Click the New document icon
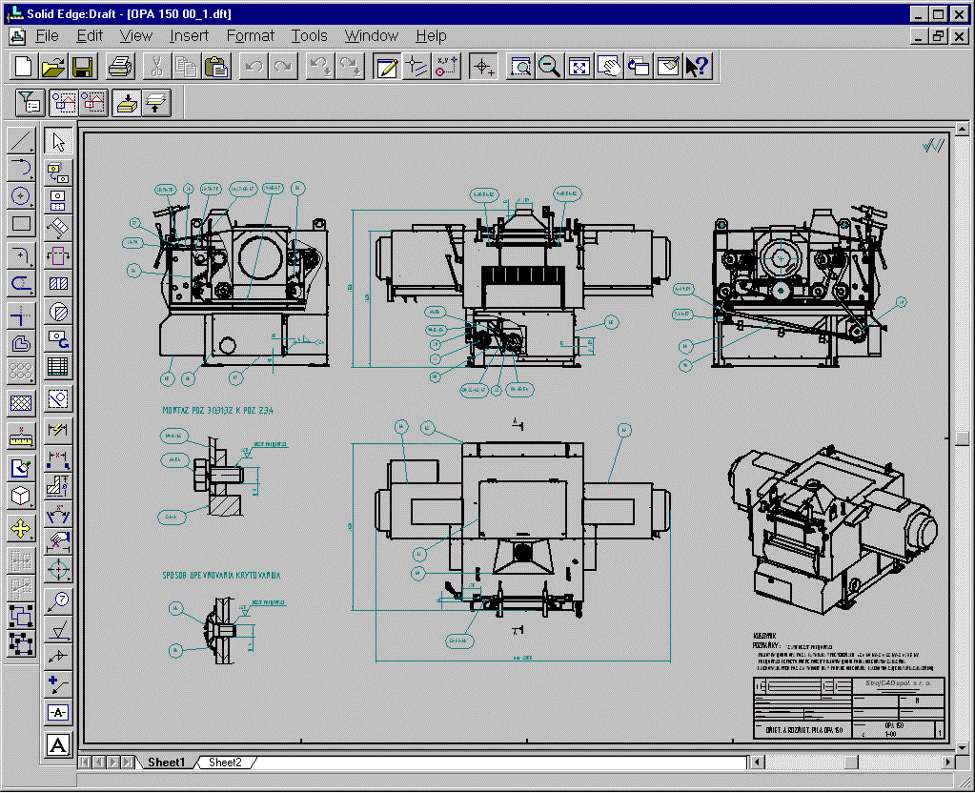This screenshot has height=793, width=975. 23,67
